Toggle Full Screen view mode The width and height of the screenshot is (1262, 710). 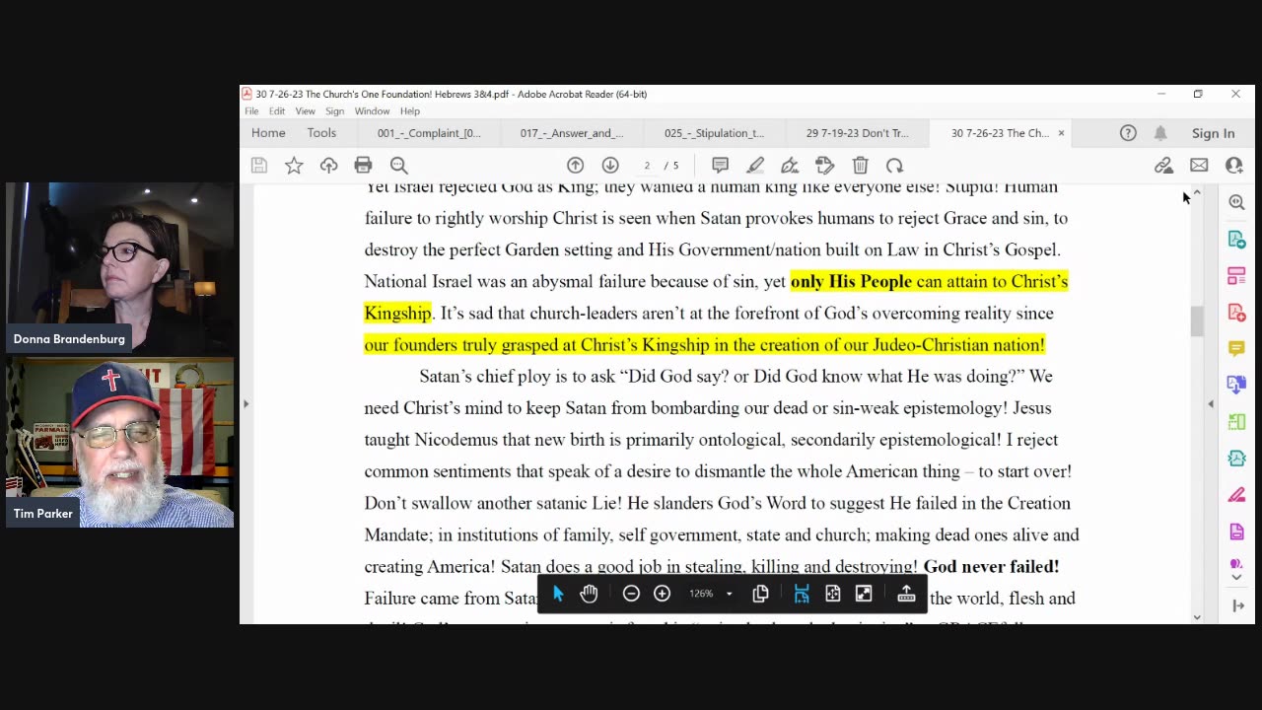864,594
